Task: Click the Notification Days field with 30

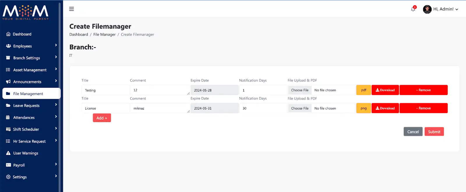Action: (x=263, y=108)
